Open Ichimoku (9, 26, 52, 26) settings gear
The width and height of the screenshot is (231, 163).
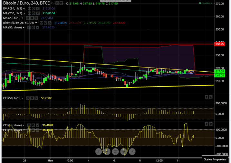[45, 23]
